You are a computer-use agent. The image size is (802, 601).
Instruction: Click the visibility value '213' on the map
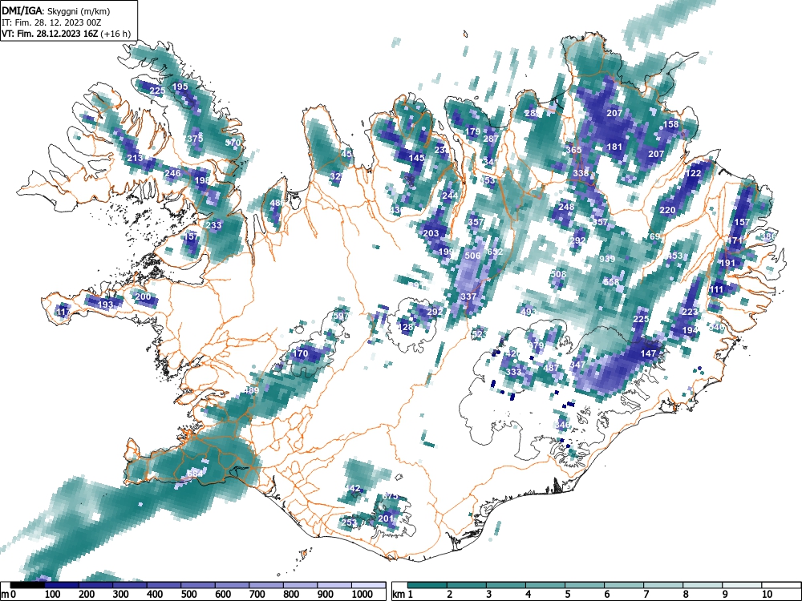(x=135, y=158)
